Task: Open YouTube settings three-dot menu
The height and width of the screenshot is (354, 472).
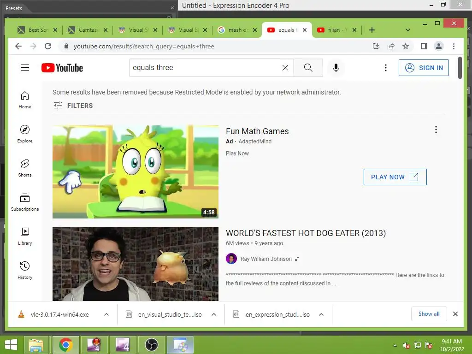Action: pyautogui.click(x=386, y=68)
